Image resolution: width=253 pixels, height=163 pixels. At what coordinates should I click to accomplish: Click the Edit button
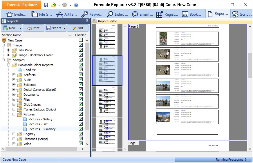click(x=77, y=28)
